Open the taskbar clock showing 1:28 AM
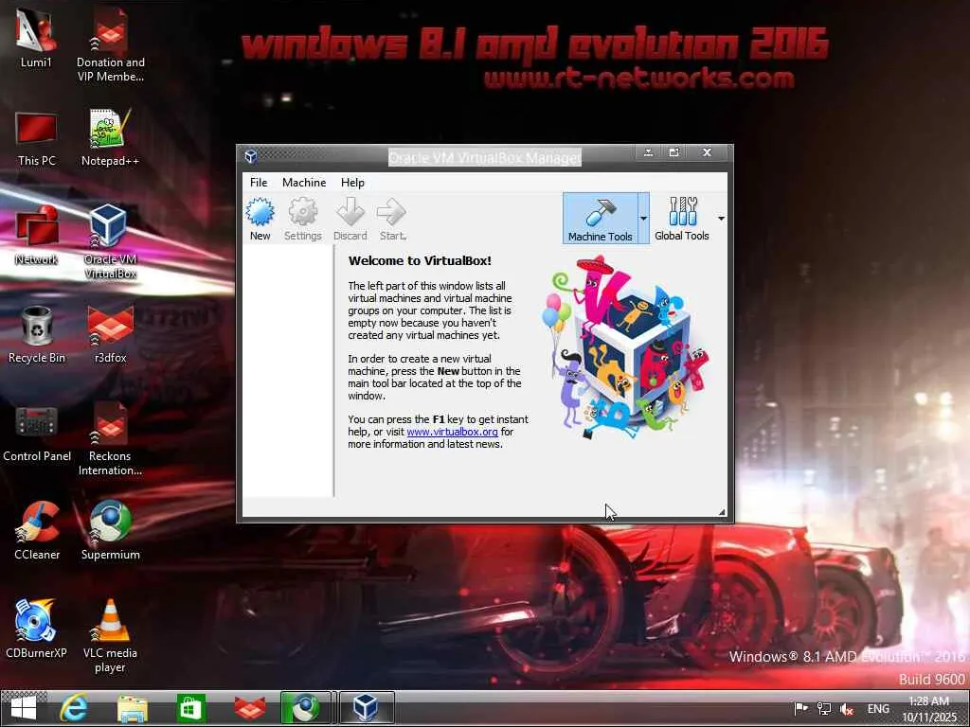970x727 pixels. 930,709
